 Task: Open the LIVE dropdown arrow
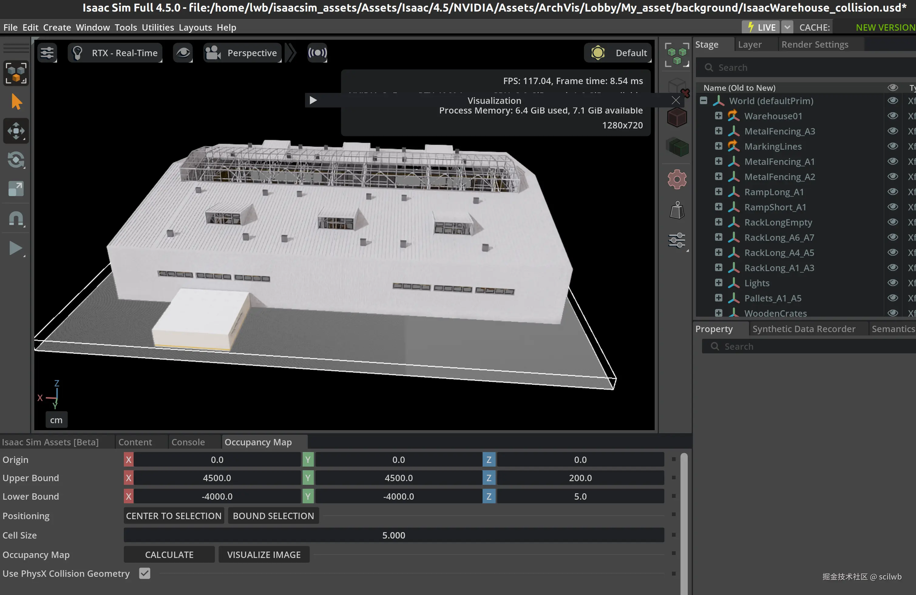pyautogui.click(x=787, y=27)
